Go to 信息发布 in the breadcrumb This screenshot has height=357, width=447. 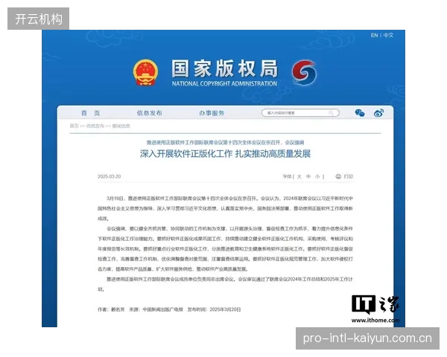pyautogui.click(x=95, y=126)
